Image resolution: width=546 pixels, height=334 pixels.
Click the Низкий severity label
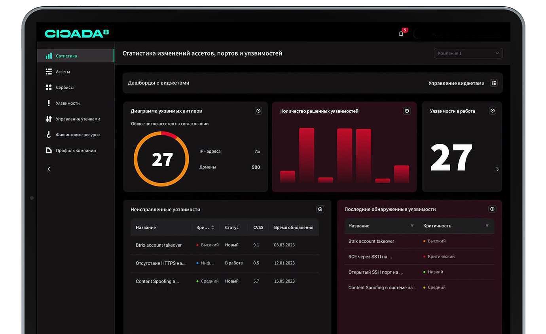click(435, 272)
